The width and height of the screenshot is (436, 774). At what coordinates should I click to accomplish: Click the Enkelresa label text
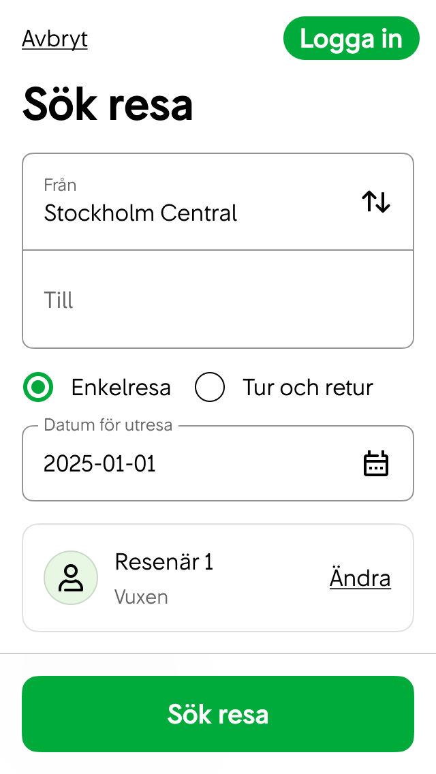pyautogui.click(x=121, y=386)
